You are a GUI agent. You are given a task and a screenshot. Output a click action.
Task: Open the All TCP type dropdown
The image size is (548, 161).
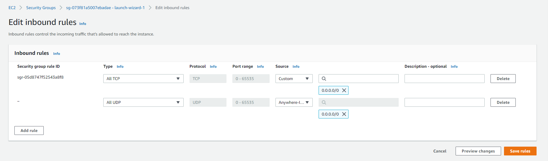[x=143, y=79]
